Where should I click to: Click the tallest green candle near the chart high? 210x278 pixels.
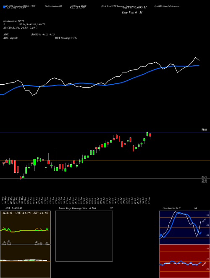click(x=147, y=134)
